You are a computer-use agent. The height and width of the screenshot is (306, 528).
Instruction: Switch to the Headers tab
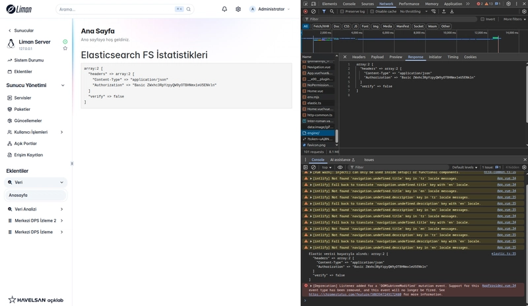pos(358,57)
